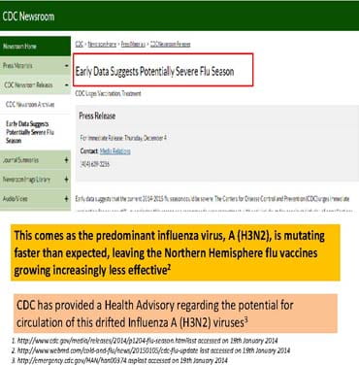Click the CDC Newsroom Releases breadcrumb link
359x365 pixels.
coord(171,44)
